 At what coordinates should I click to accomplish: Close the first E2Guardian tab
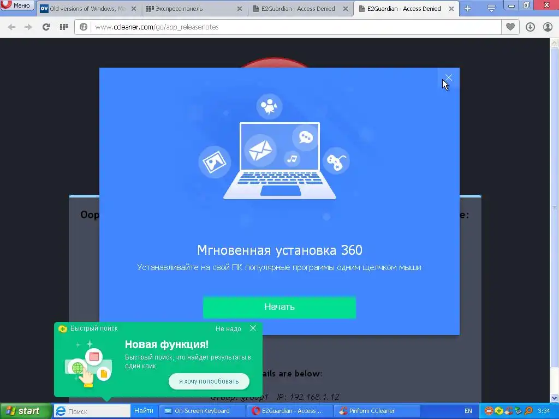pos(346,9)
